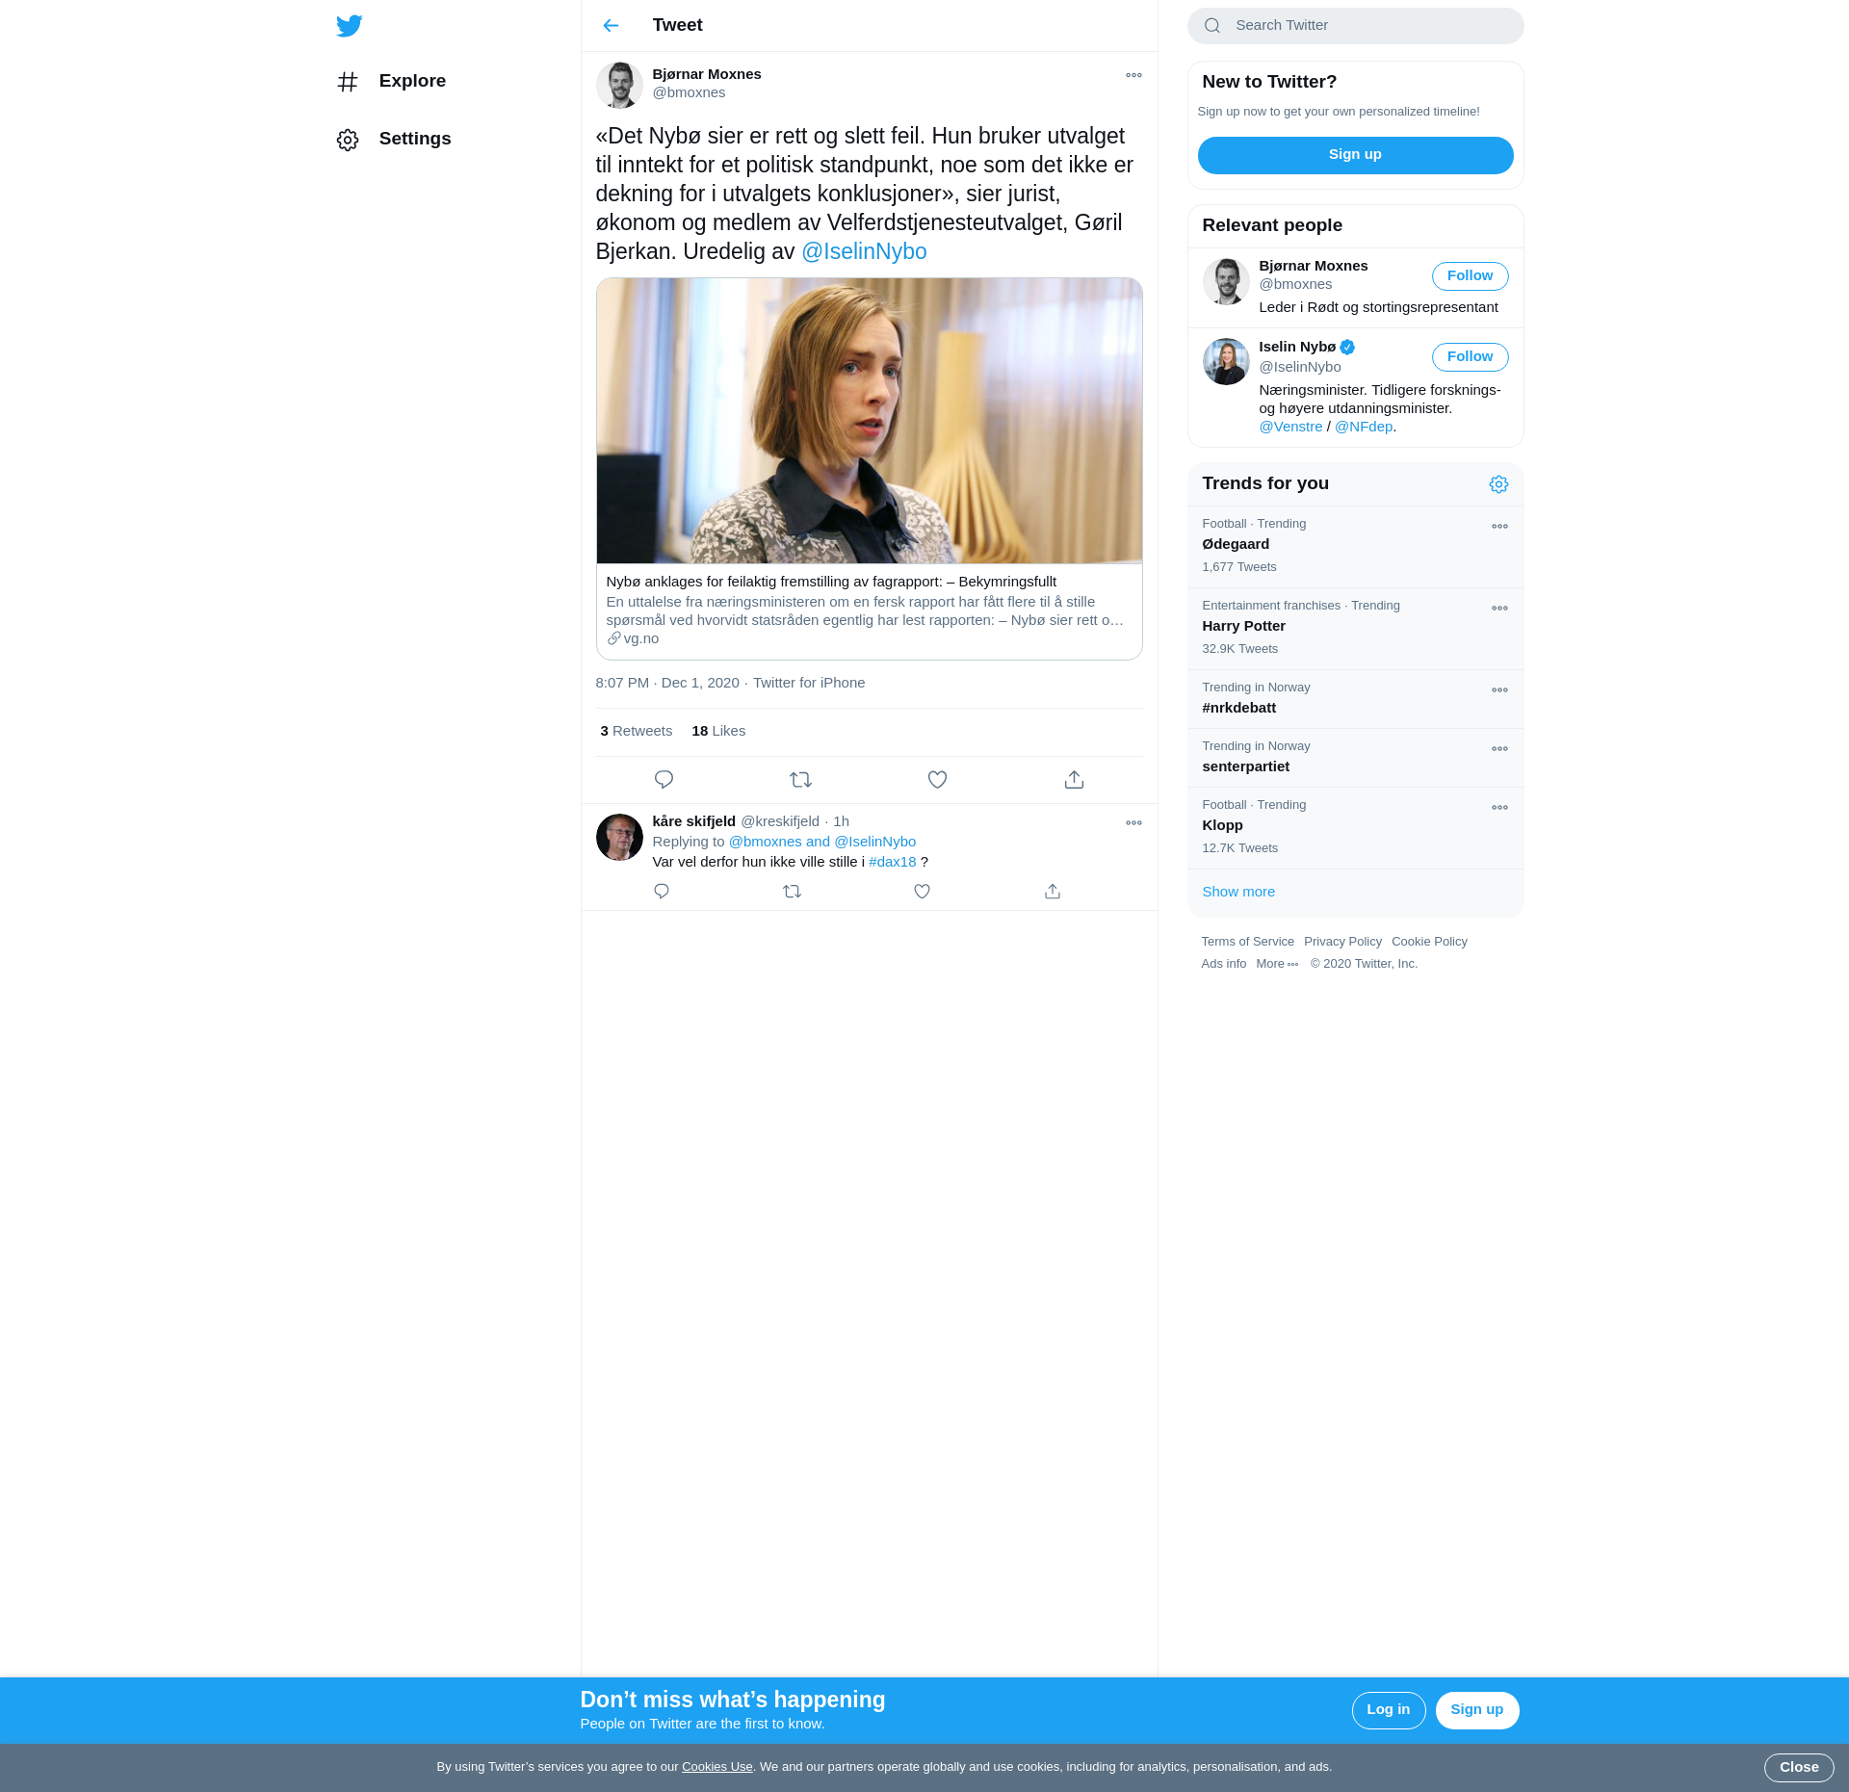The height and width of the screenshot is (1792, 1849).
Task: Like the main tweet
Action: pos(937,780)
